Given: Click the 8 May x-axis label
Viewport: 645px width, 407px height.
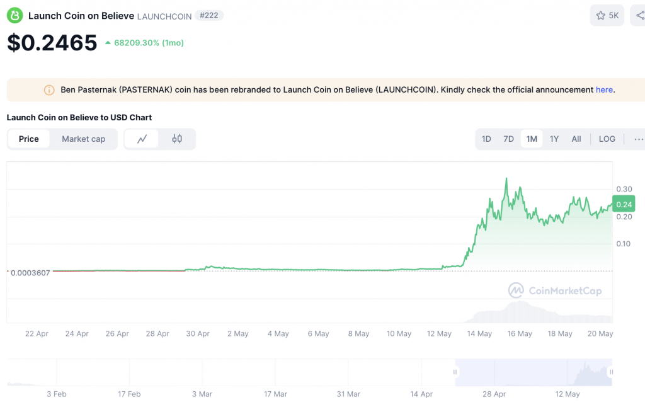Looking at the screenshot, I should click(x=358, y=333).
